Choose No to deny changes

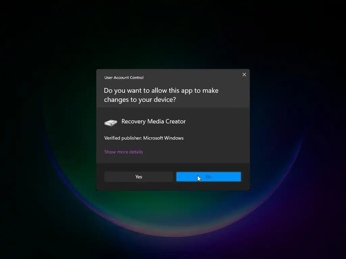click(208, 177)
